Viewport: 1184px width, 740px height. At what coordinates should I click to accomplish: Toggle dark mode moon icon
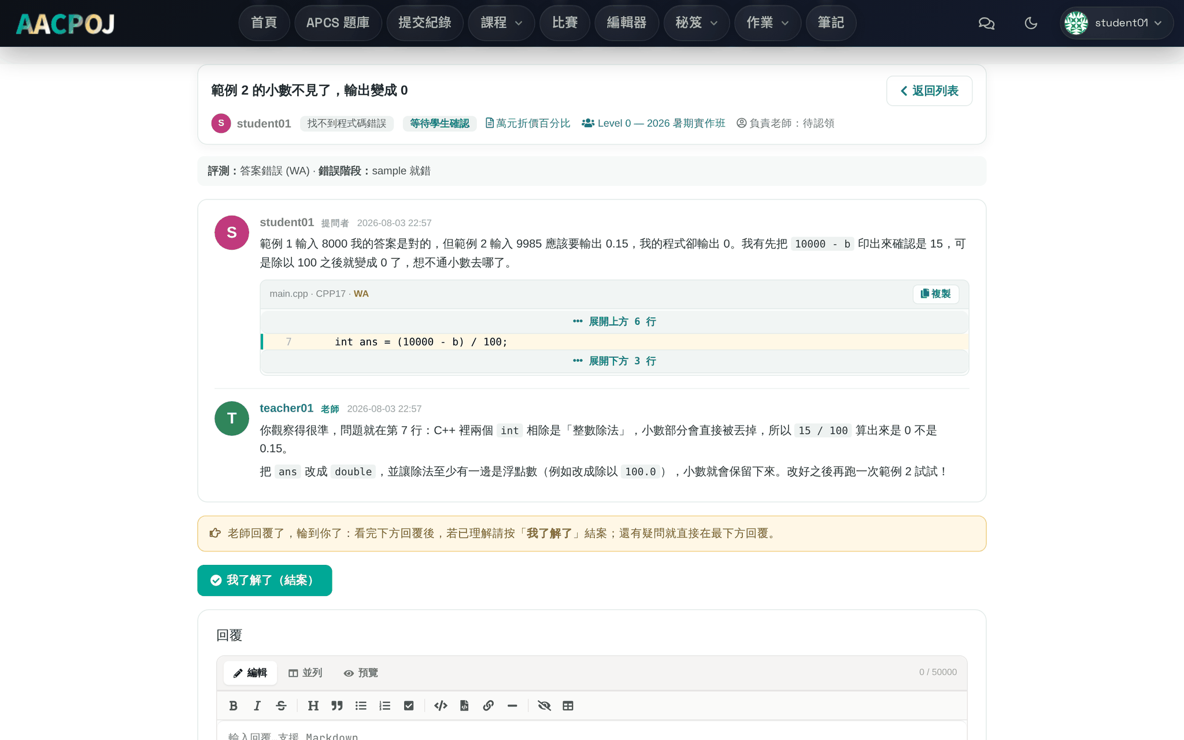coord(1031,23)
